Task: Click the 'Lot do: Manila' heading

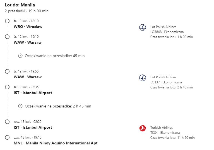Action: click(20, 5)
